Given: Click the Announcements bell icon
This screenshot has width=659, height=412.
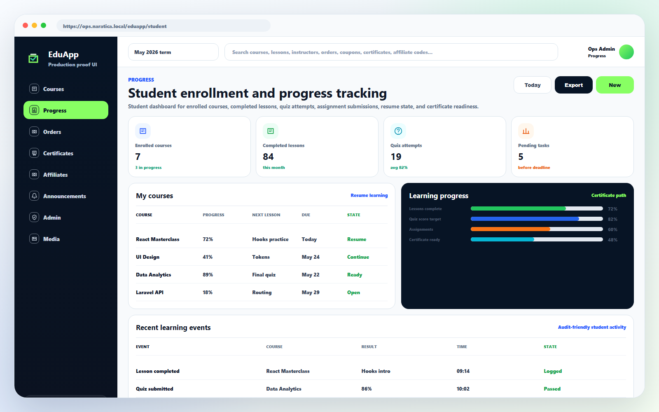Looking at the screenshot, I should pos(34,196).
